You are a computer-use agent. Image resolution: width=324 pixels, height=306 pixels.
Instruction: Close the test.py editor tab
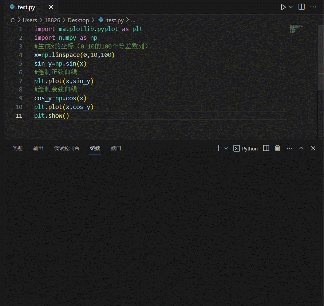click(x=51, y=7)
